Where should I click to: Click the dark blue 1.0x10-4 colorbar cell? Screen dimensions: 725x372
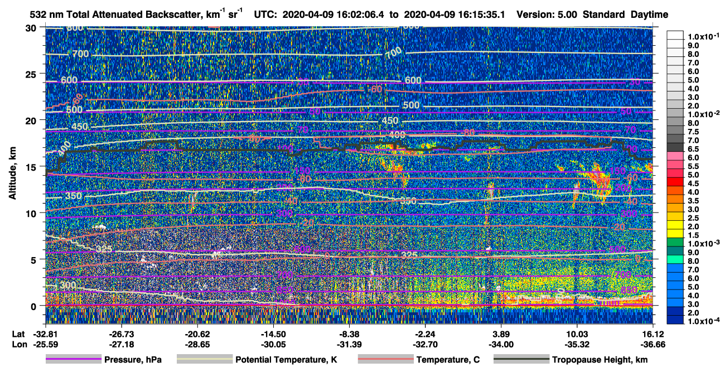coord(675,321)
